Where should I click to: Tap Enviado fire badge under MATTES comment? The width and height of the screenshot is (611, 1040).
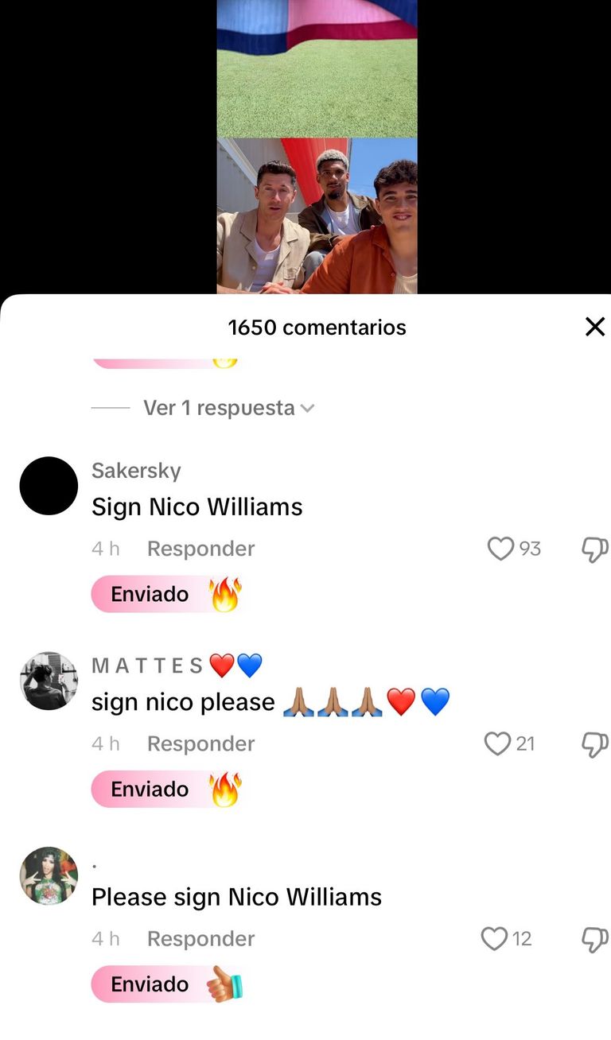tap(167, 789)
